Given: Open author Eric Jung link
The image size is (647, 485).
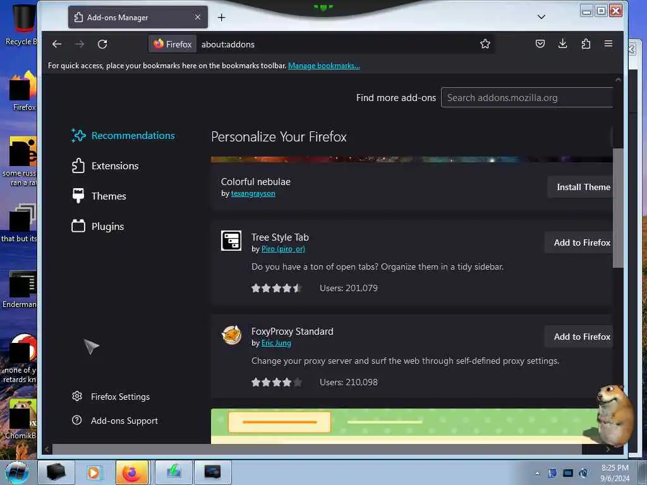Looking at the screenshot, I should 276,343.
